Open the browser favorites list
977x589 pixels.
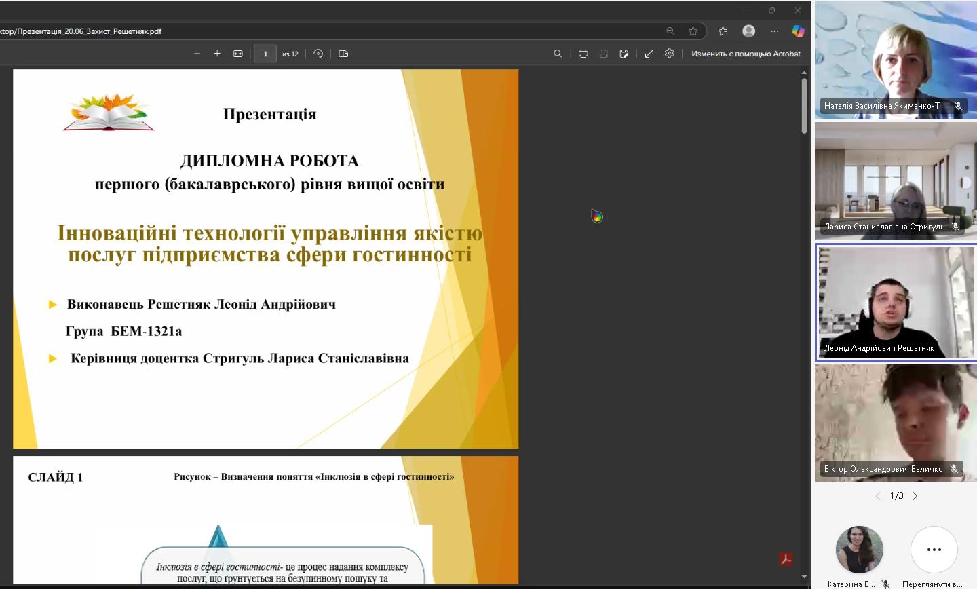coord(723,31)
